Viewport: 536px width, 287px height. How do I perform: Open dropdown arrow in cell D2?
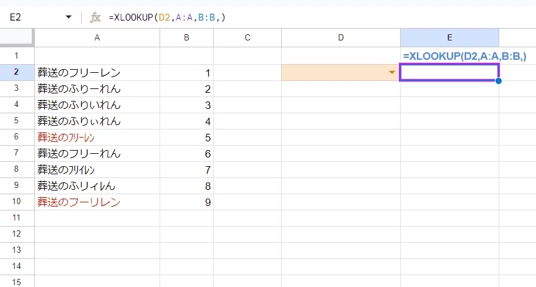(x=392, y=72)
